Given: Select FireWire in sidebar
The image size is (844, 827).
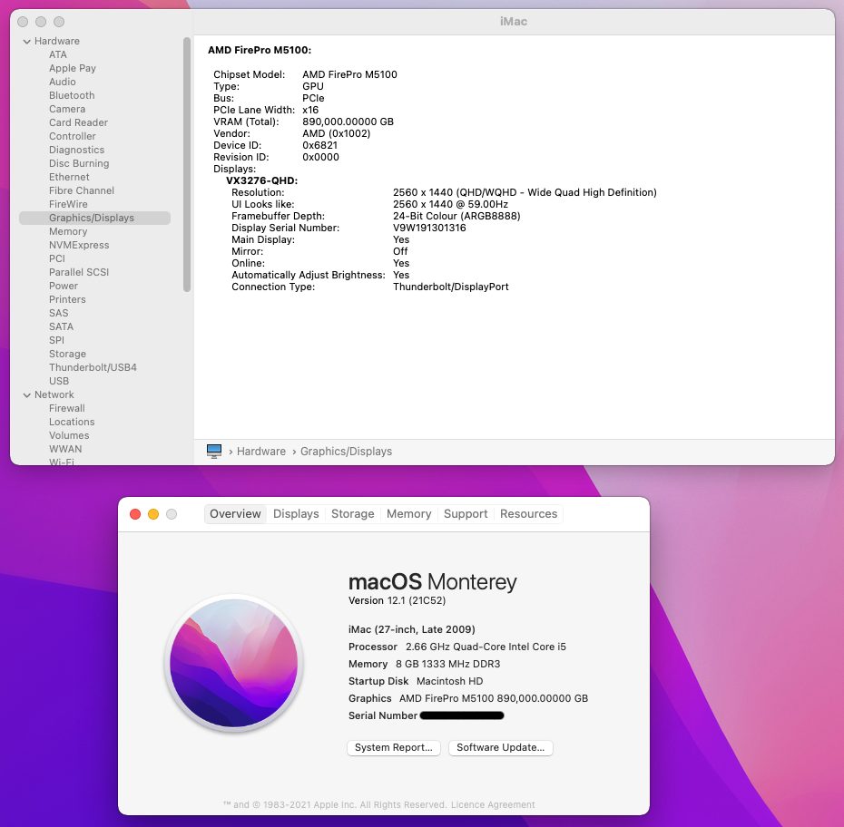Looking at the screenshot, I should (68, 204).
